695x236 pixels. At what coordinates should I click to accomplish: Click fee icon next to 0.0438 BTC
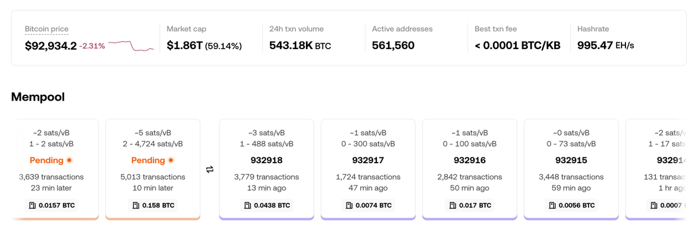[248, 205]
